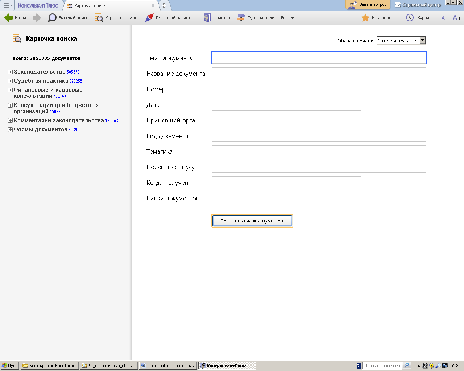Click the Номер input field
The image size is (464, 371).
click(287, 89)
